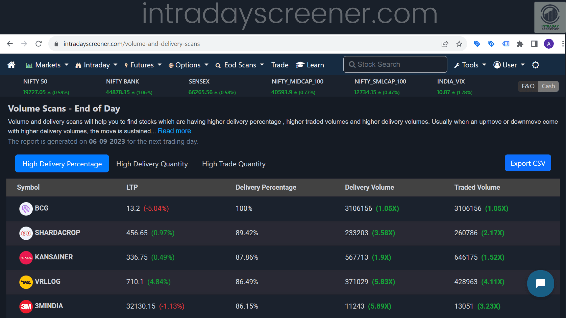Image resolution: width=566 pixels, height=318 pixels.
Task: Expand the Futures dropdown menu
Action: pyautogui.click(x=143, y=65)
